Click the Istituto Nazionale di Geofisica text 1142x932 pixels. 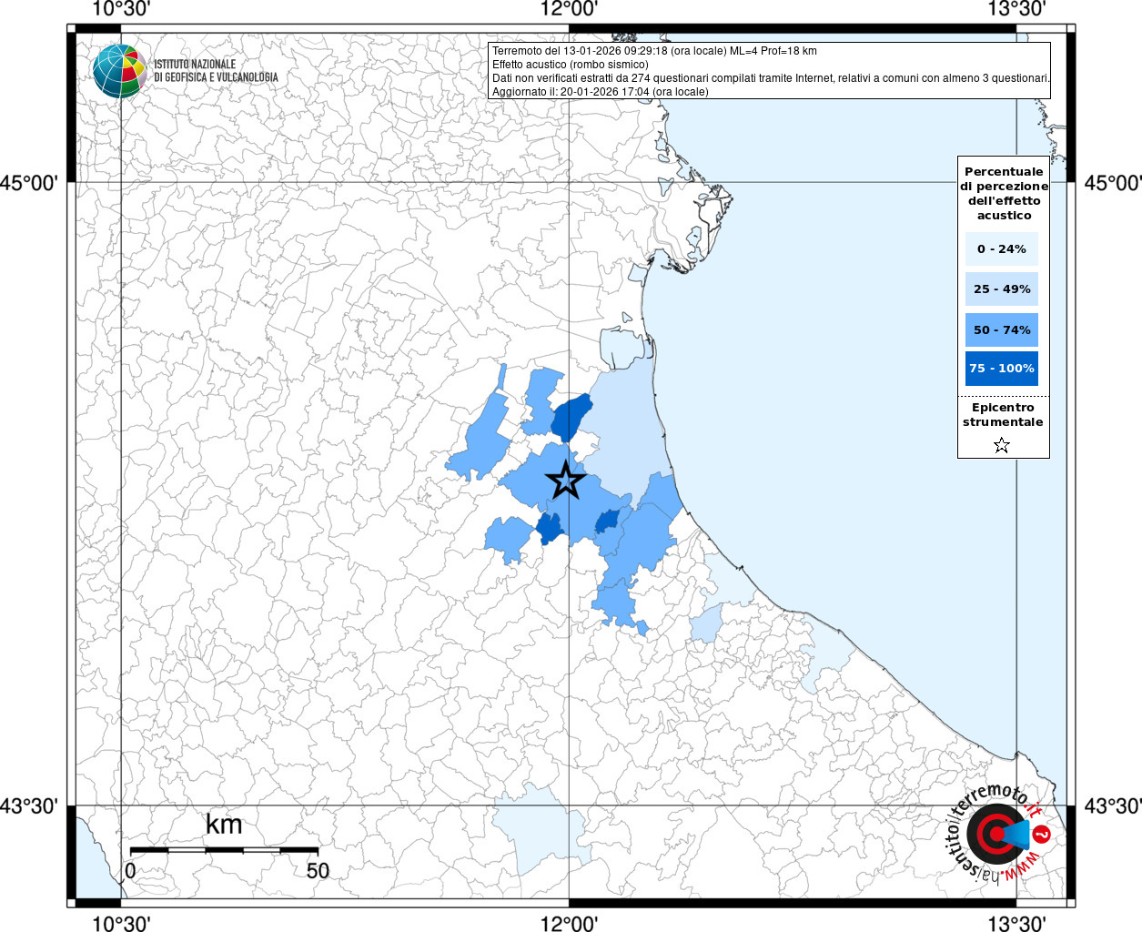coord(216,71)
